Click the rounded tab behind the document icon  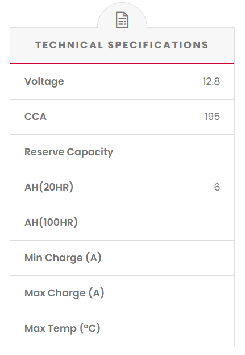pyautogui.click(x=122, y=15)
